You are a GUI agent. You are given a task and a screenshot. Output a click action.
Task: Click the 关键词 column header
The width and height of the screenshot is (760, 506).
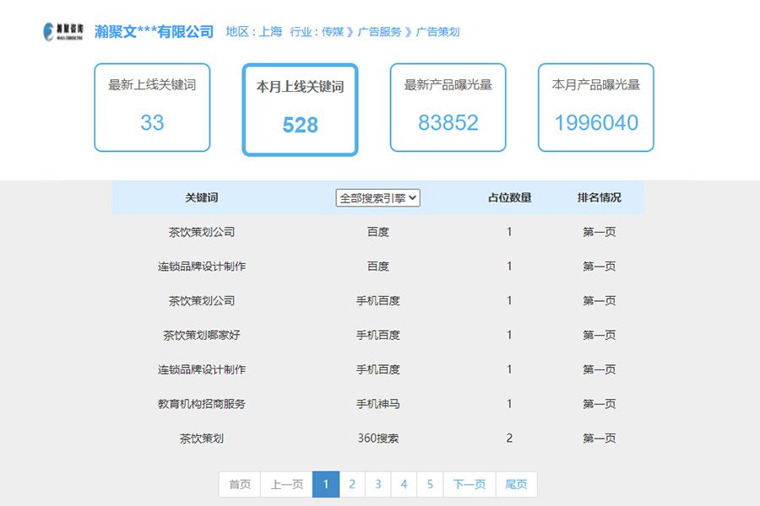click(x=203, y=197)
